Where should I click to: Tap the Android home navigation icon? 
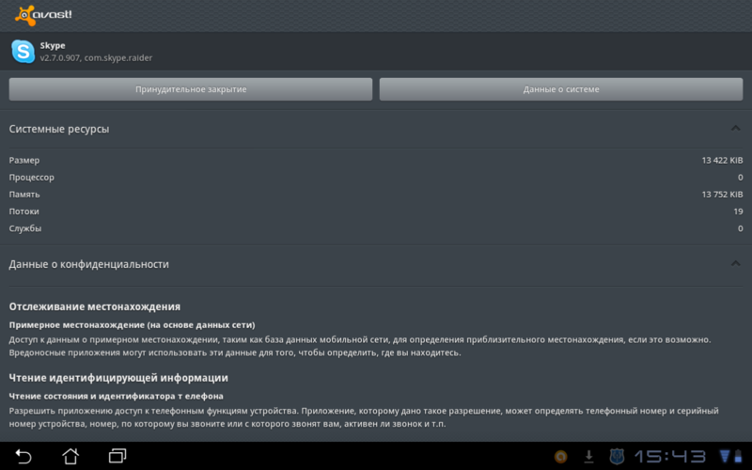coord(70,456)
